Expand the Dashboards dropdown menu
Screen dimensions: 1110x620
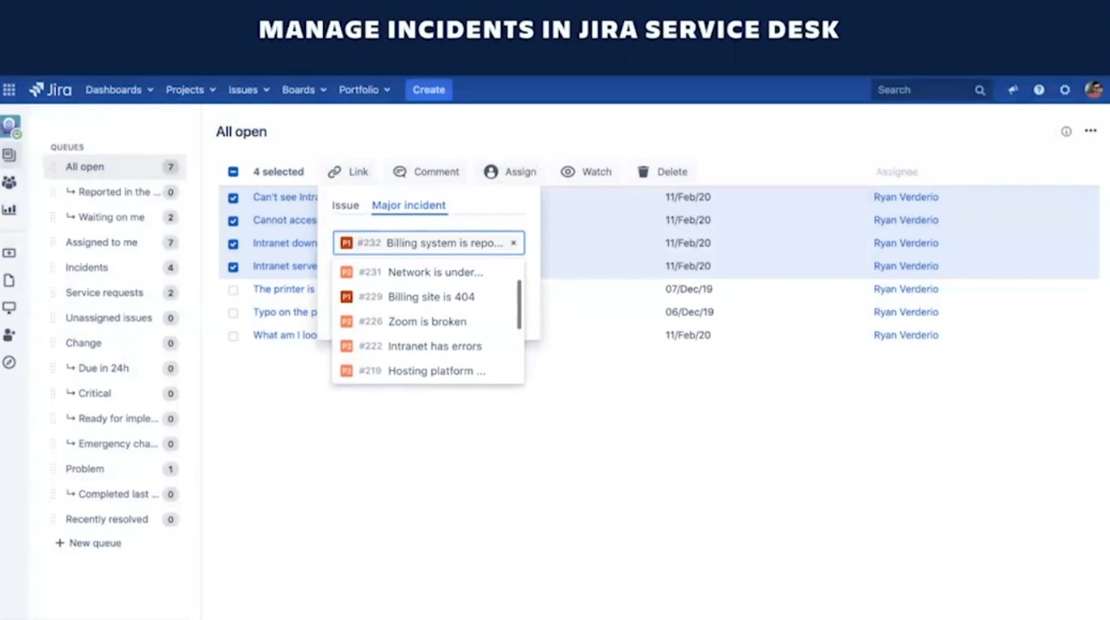[119, 90]
